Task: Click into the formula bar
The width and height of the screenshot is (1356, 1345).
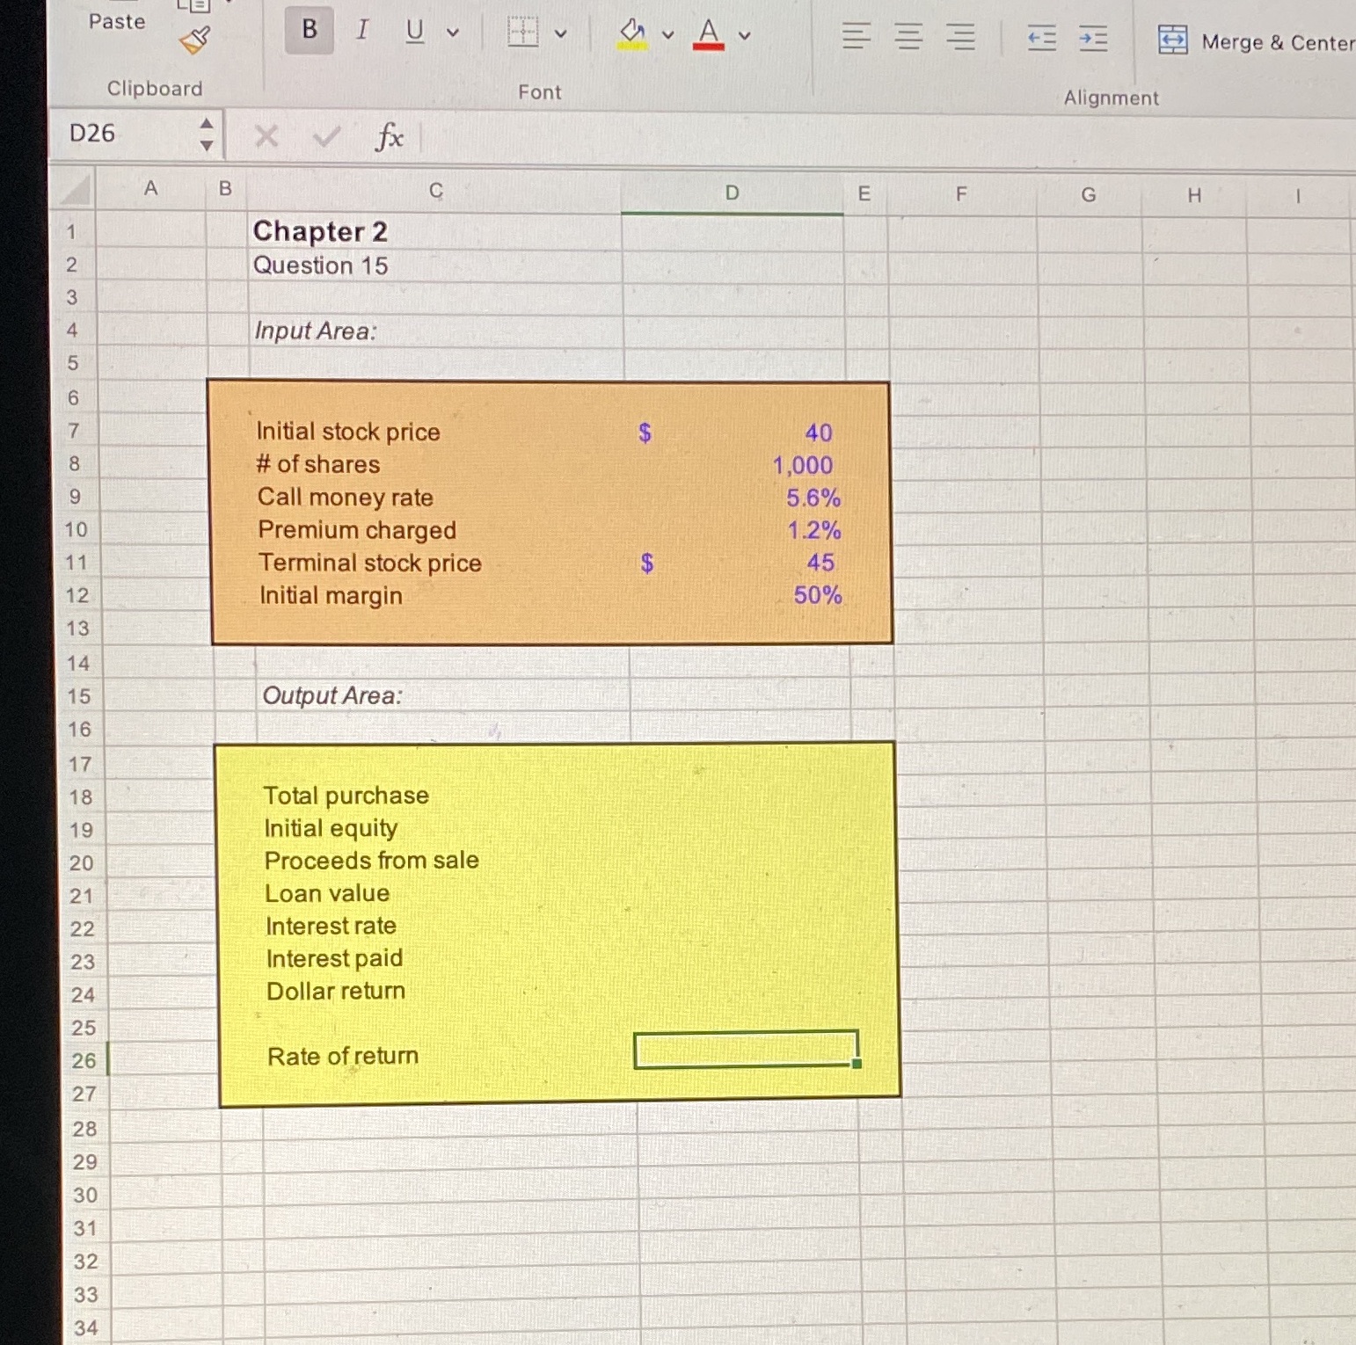Action: pos(888,141)
